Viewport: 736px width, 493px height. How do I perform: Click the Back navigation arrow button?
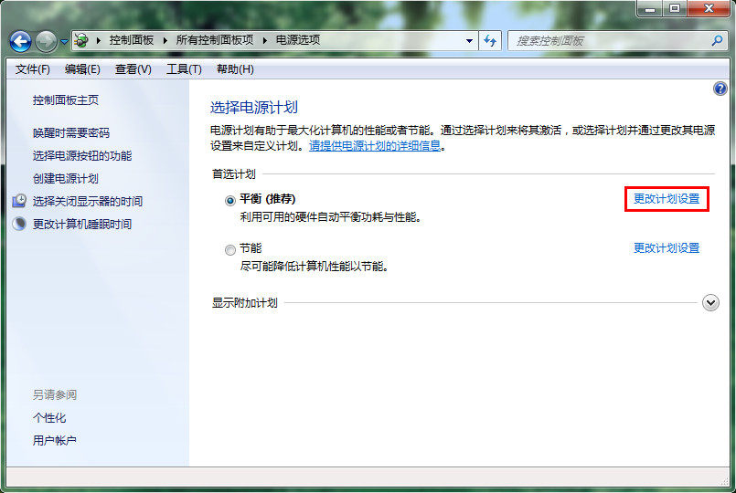(20, 41)
